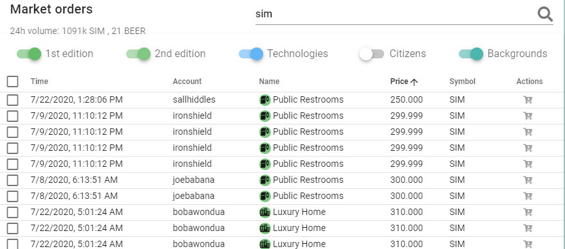Click the Name column header

(269, 82)
